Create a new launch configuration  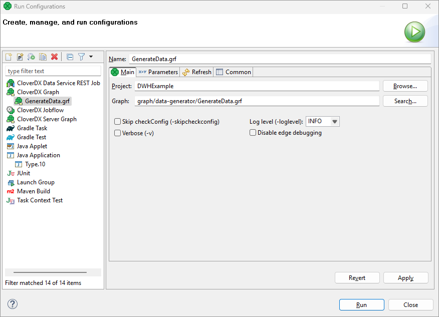[x=9, y=57]
